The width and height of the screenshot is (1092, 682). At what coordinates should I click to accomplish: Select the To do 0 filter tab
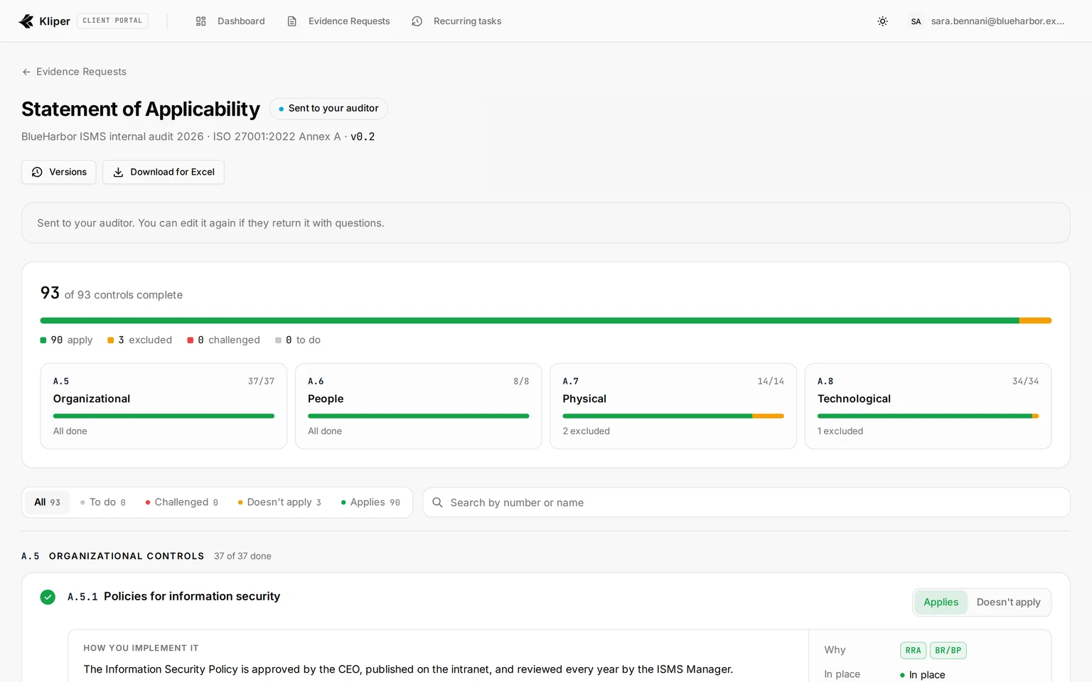(x=103, y=502)
